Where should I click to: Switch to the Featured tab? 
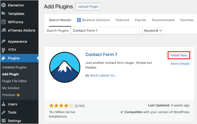[x=122, y=20]
